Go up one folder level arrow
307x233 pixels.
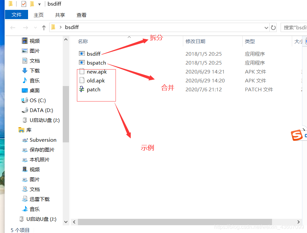[x=44, y=28]
